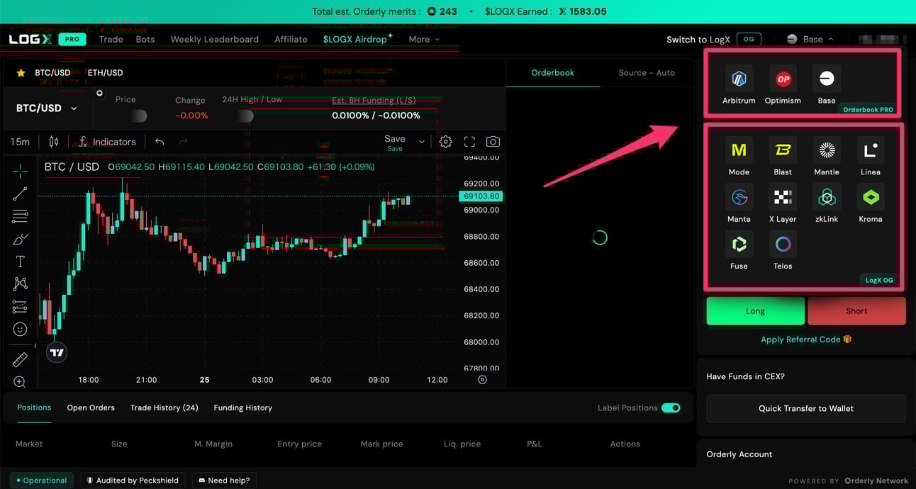
Task: Select the Mode chain icon
Action: [x=739, y=150]
